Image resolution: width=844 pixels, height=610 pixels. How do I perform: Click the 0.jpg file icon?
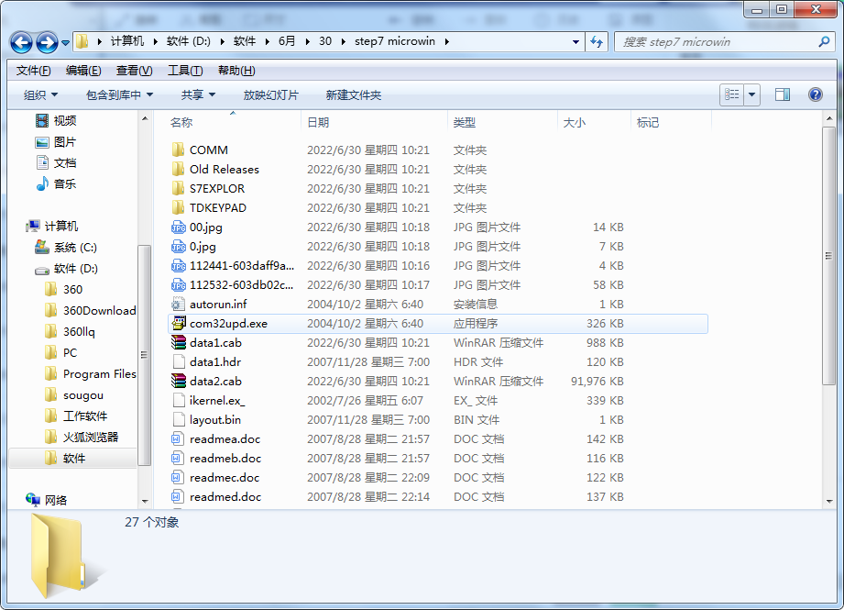[178, 246]
